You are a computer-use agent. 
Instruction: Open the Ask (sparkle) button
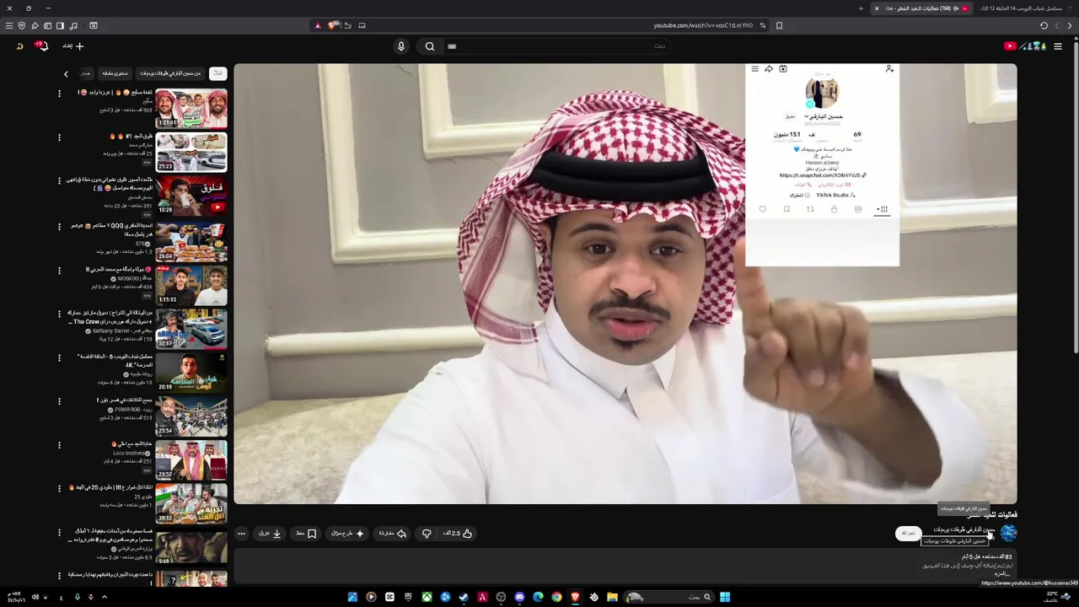347,533
